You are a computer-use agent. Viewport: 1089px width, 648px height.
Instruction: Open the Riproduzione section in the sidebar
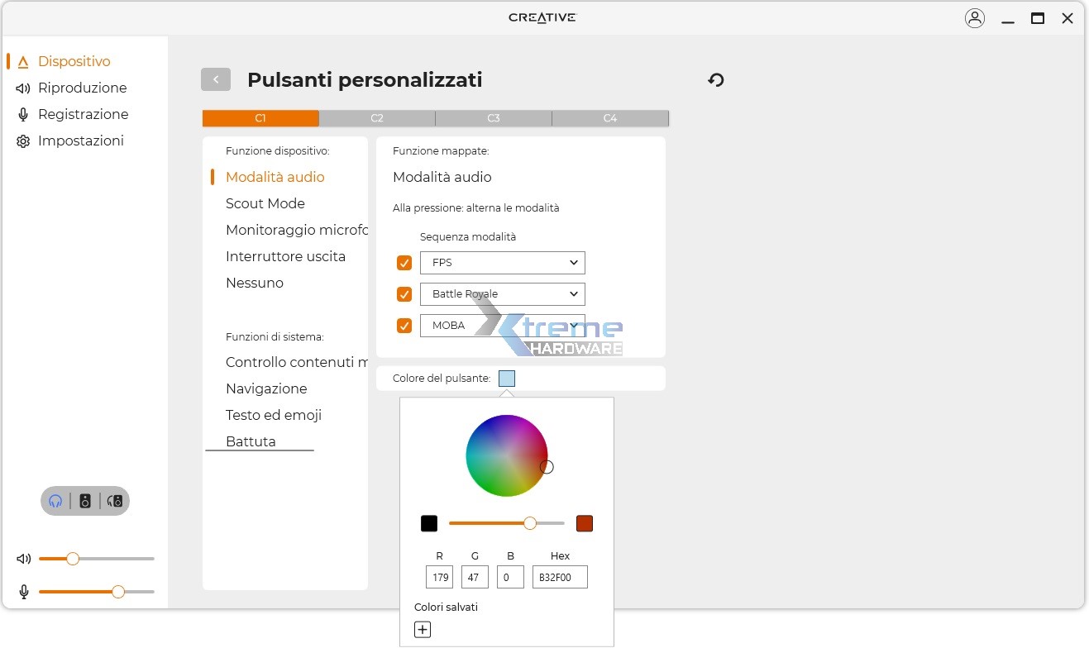coord(82,88)
